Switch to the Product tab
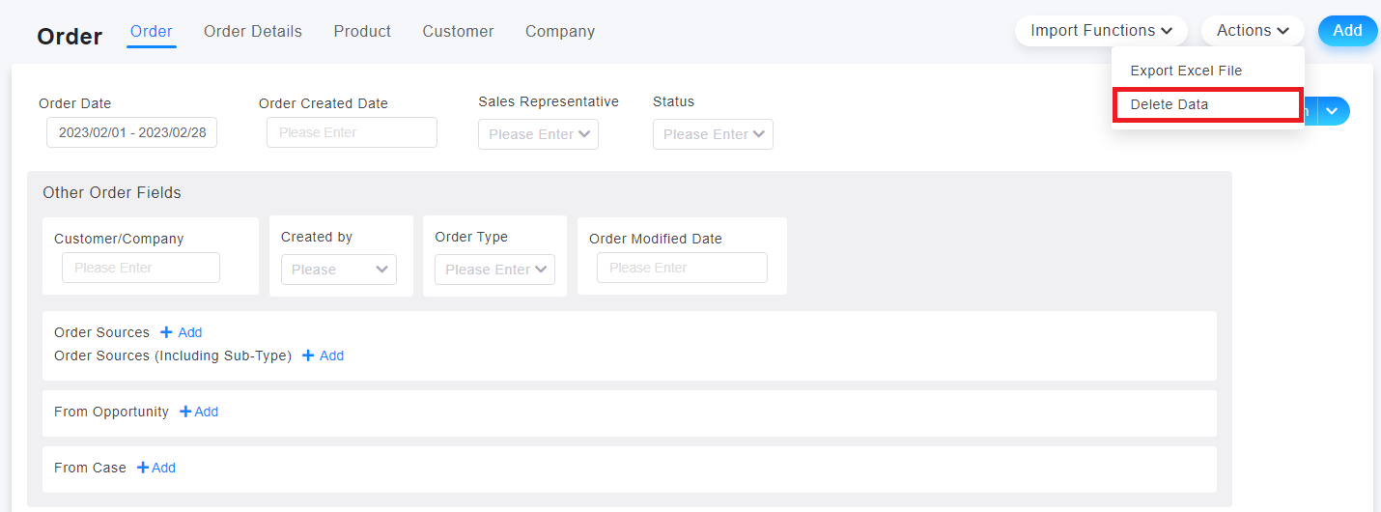 coord(362,32)
